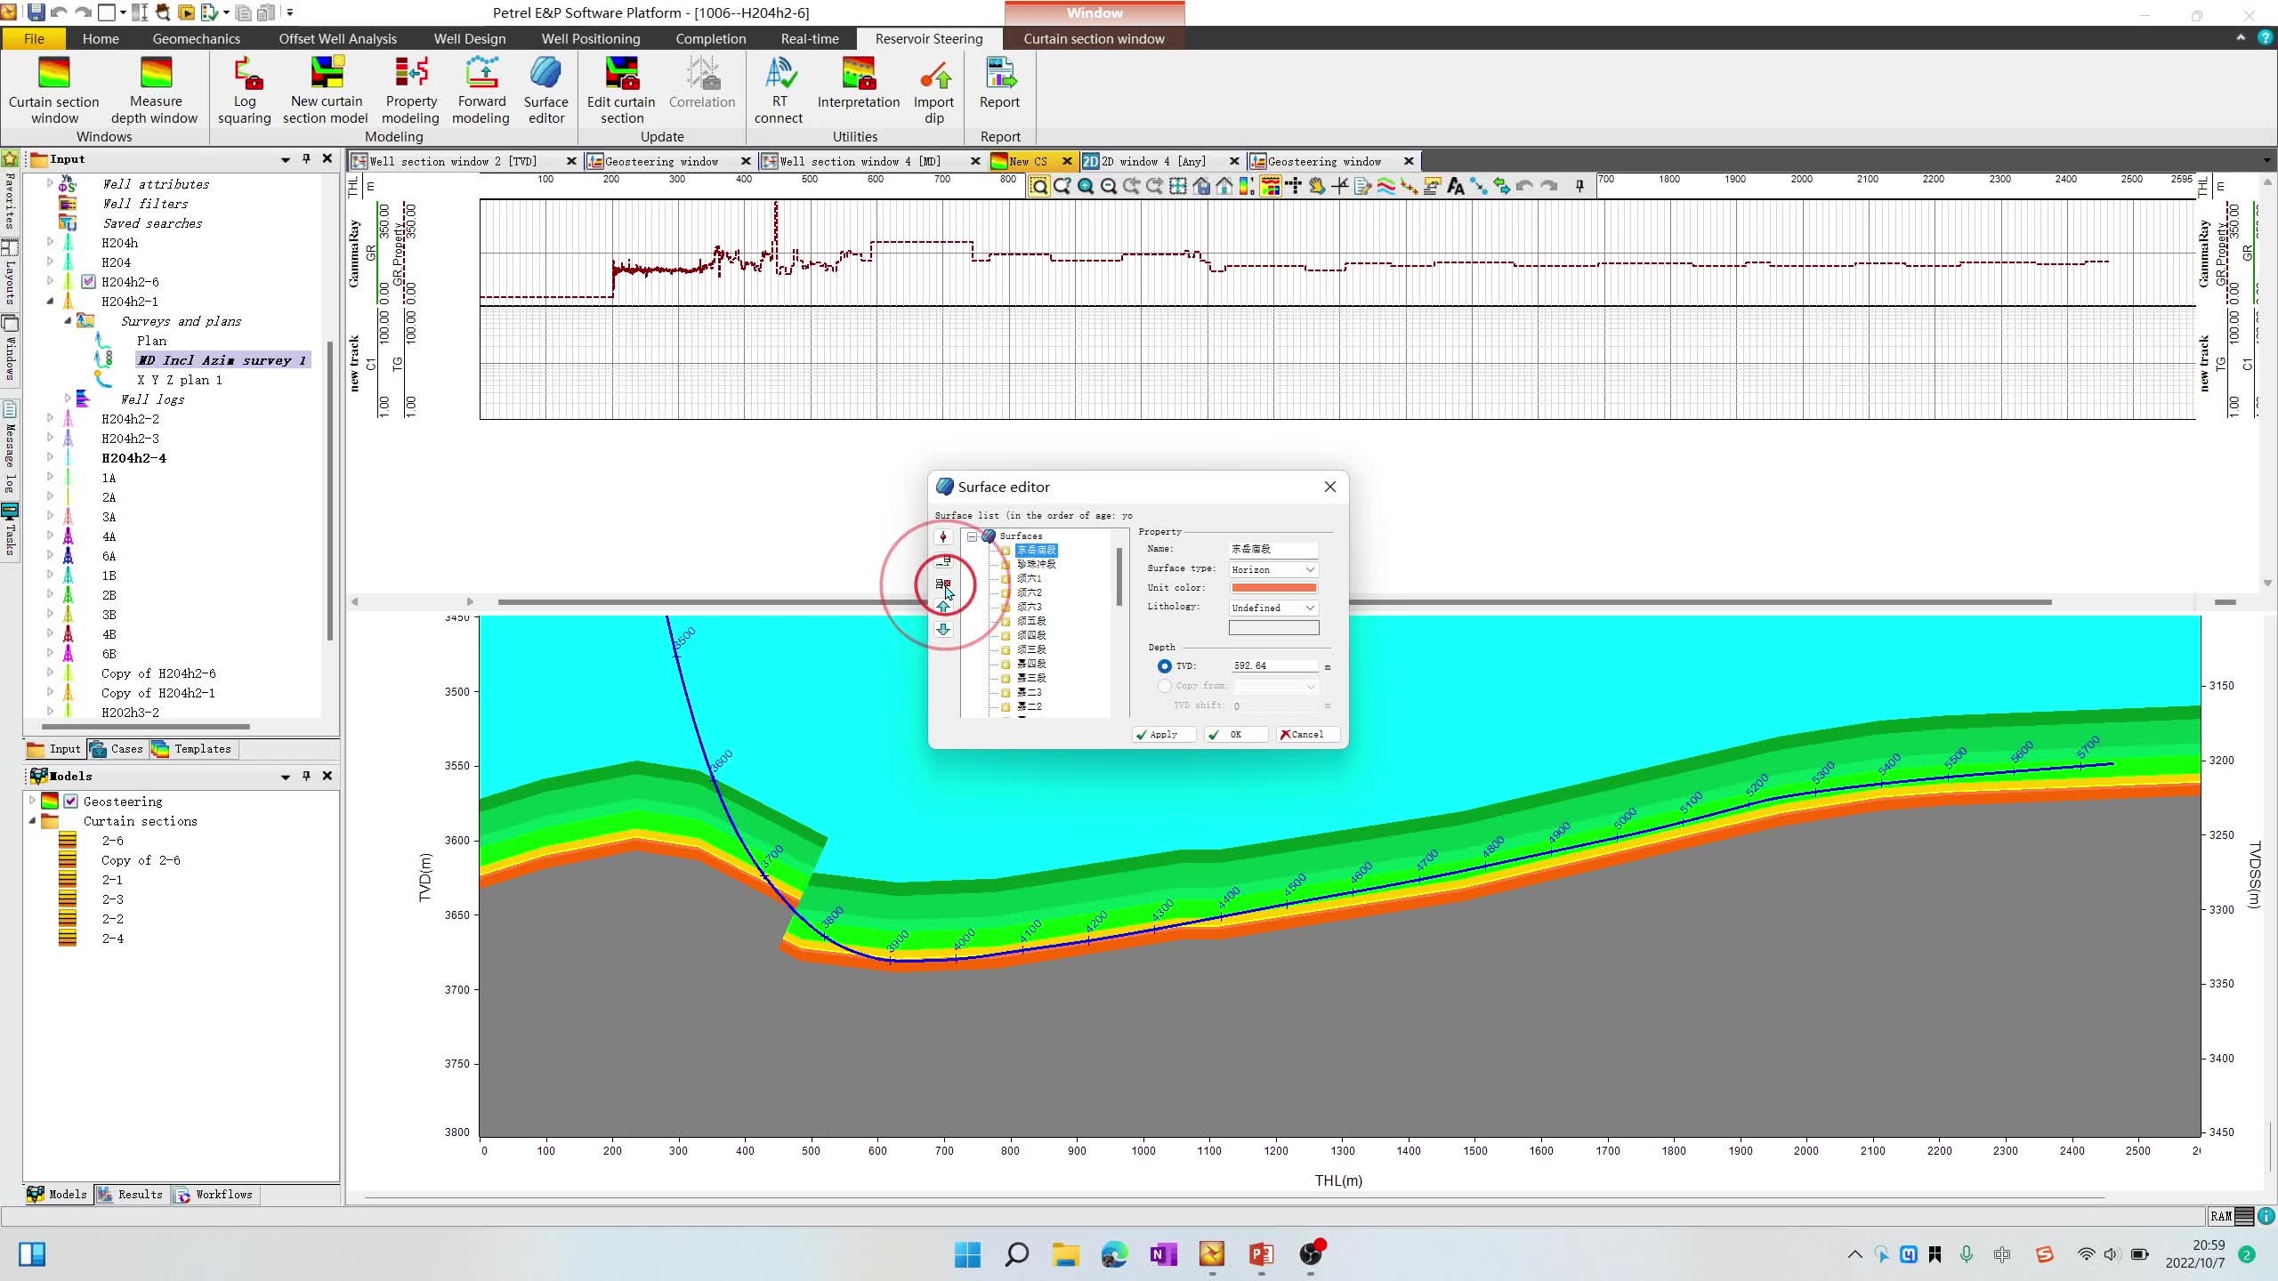Select curtain section 2-3
2278x1281 pixels.
(112, 899)
